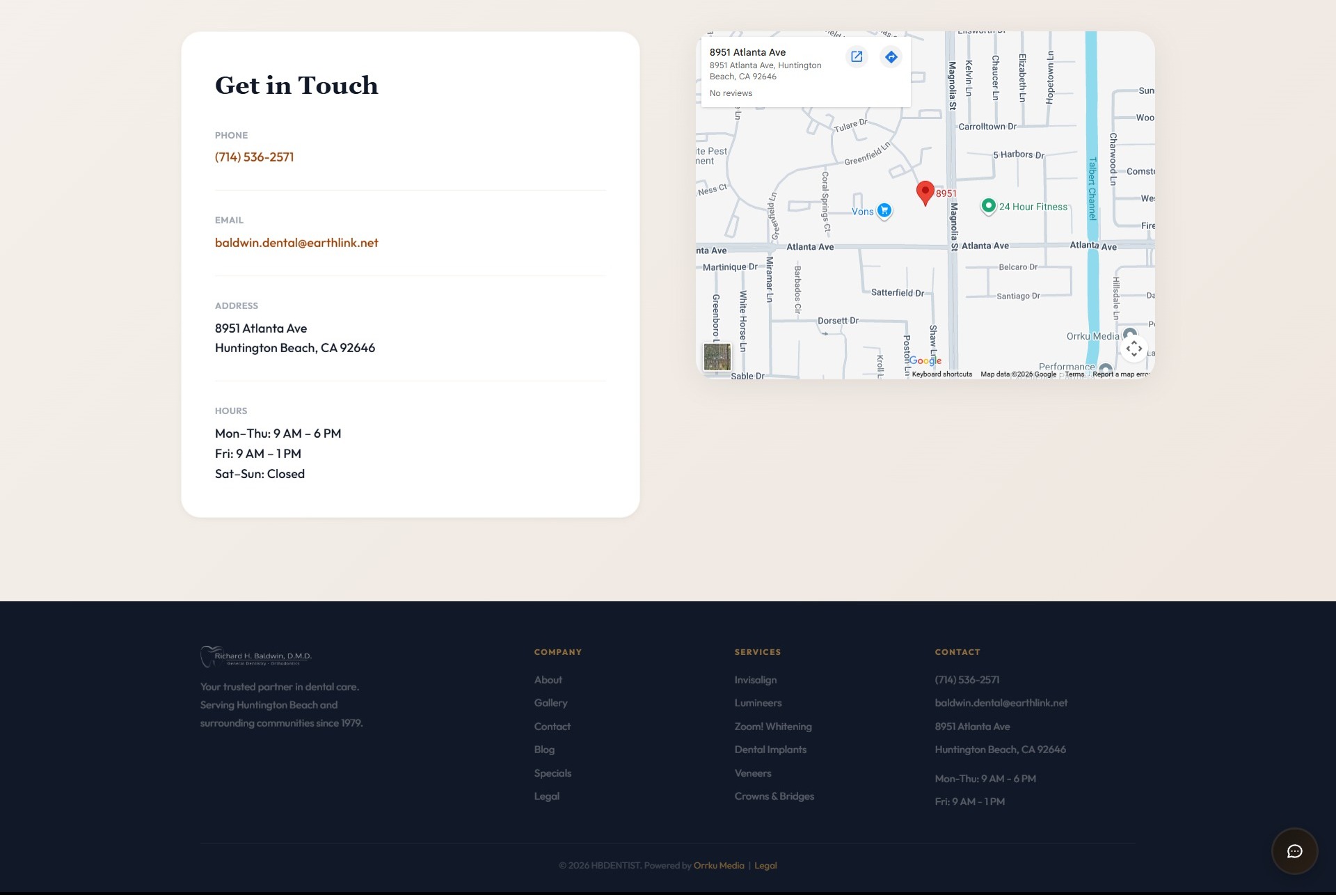Get directions to 8951 Atlanta Ave
This screenshot has height=895, width=1336.
coord(891,56)
